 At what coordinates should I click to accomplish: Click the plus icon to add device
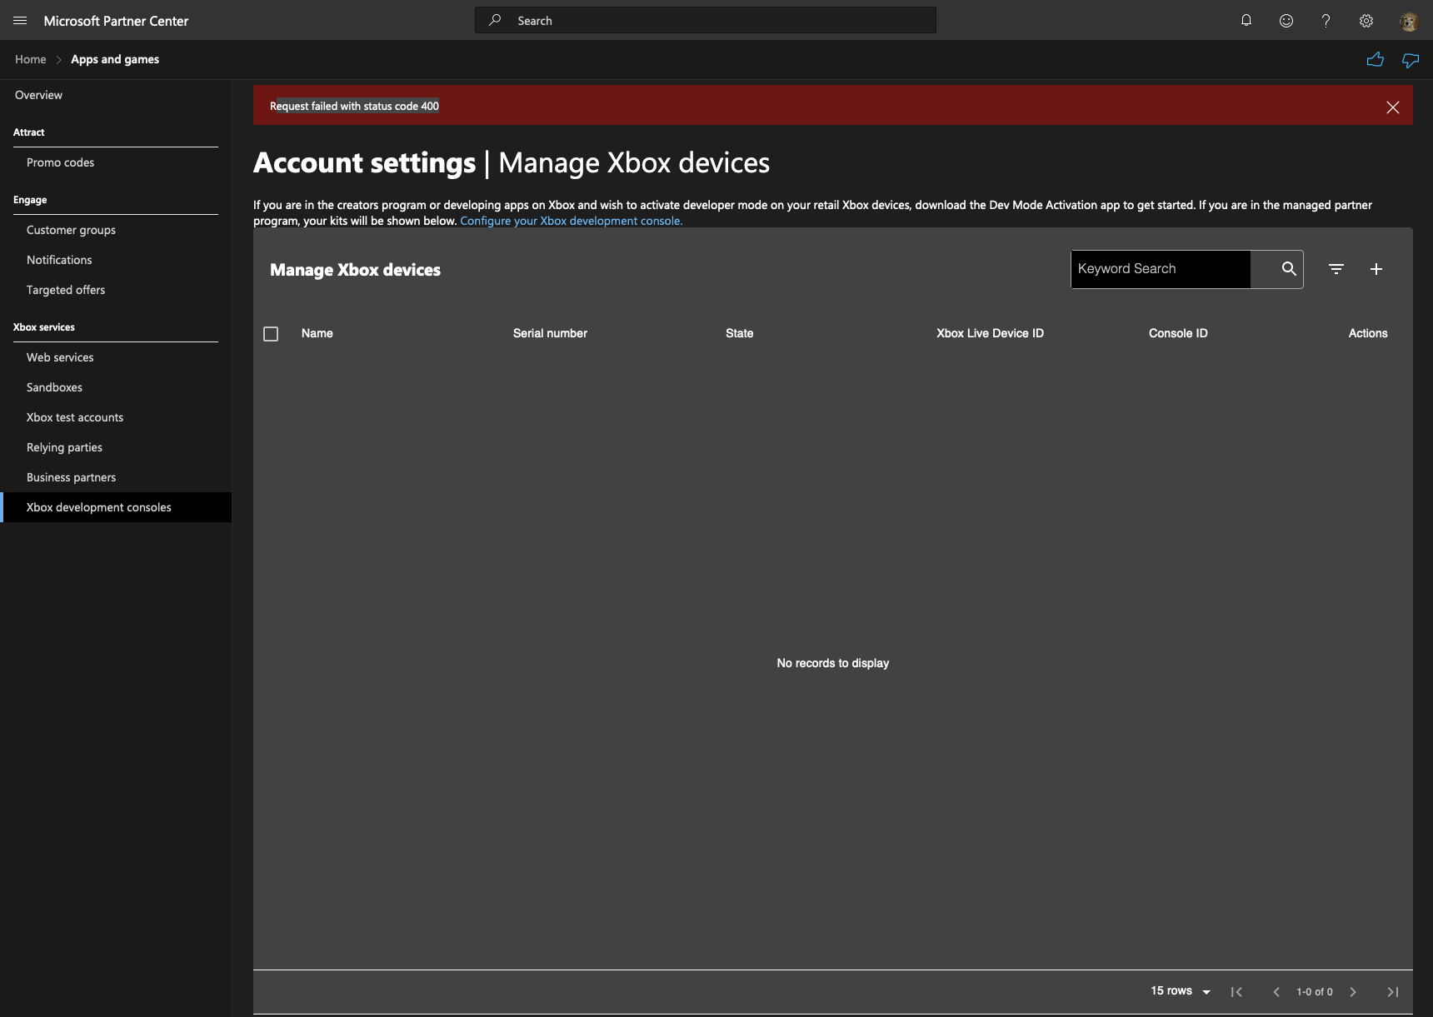(1376, 269)
